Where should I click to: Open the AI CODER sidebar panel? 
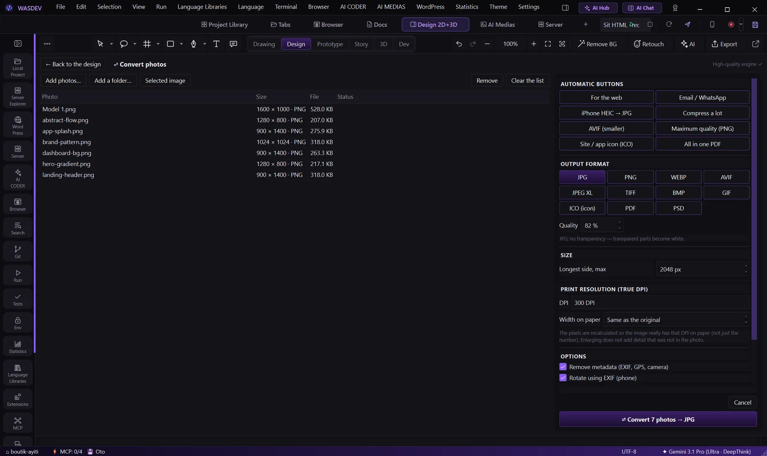18,178
